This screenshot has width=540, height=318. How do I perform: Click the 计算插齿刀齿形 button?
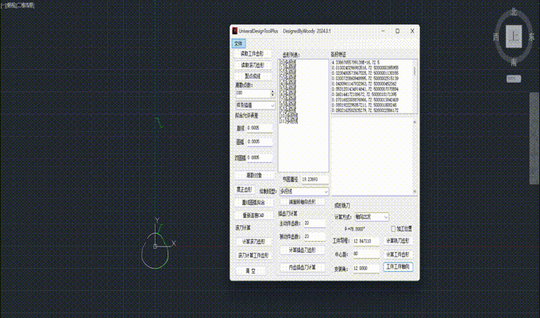click(x=303, y=250)
